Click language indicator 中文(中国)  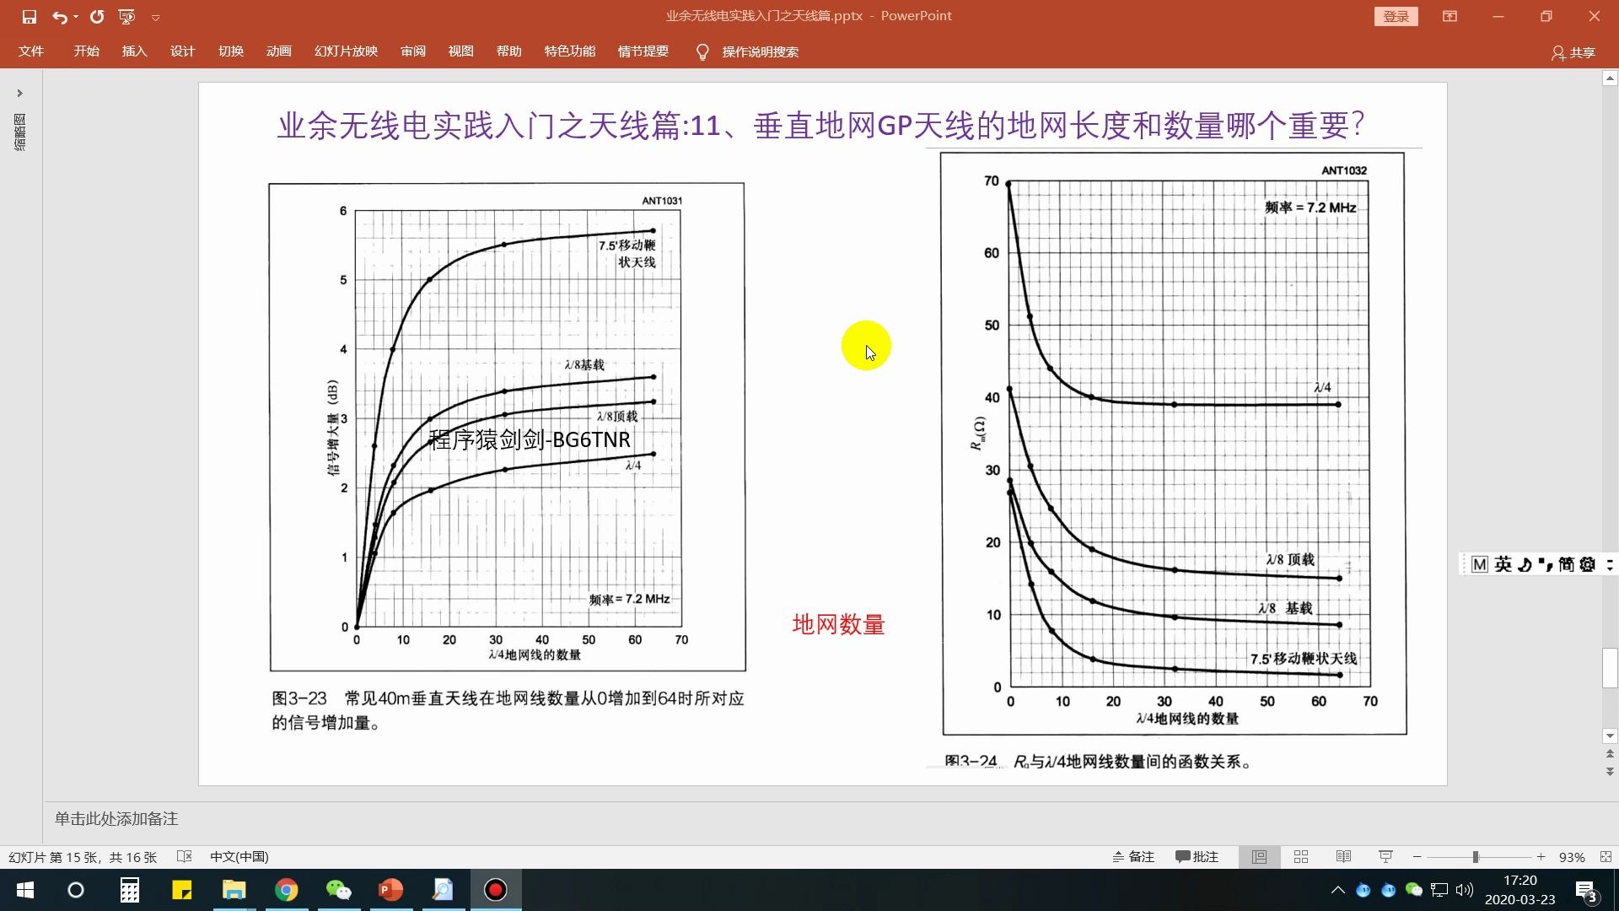239,857
